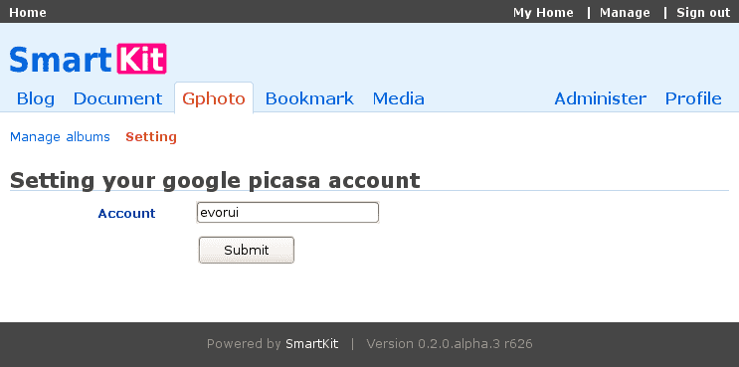Screen dimensions: 739x367
Task: Switch to the Document tab
Action: [x=117, y=98]
